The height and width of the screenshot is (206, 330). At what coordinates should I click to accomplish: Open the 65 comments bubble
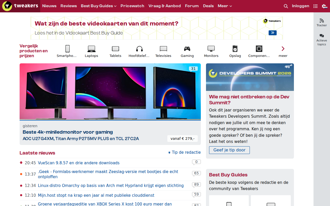pyautogui.click(x=196, y=174)
